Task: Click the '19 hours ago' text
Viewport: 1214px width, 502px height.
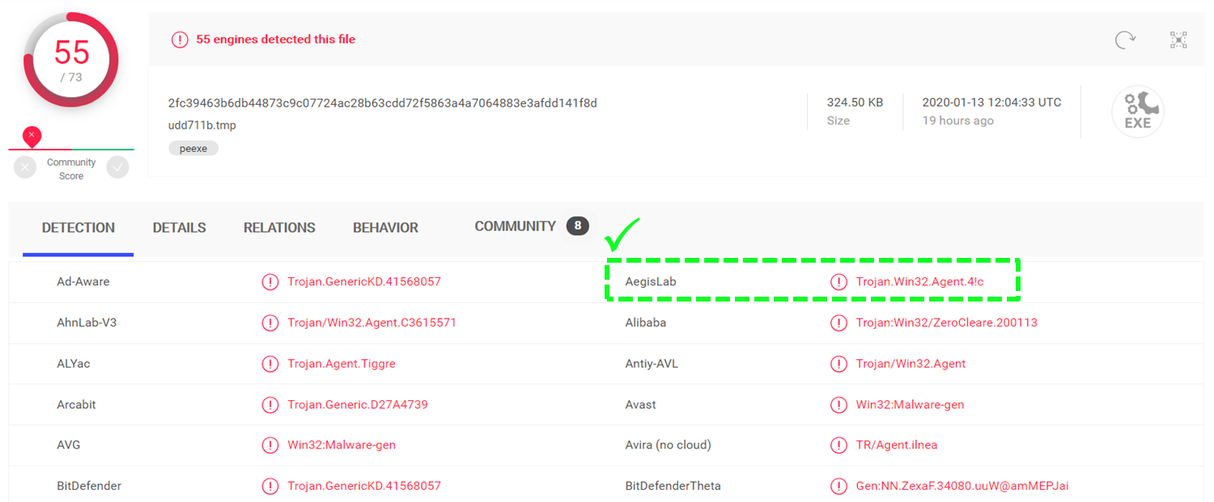Action: tap(958, 120)
